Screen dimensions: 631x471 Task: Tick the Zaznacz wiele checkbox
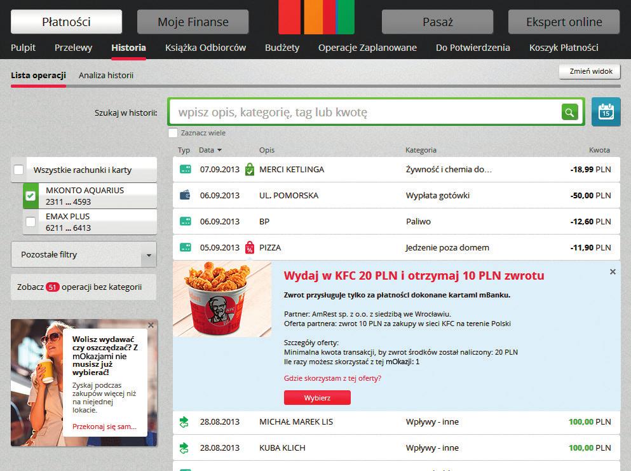(173, 133)
